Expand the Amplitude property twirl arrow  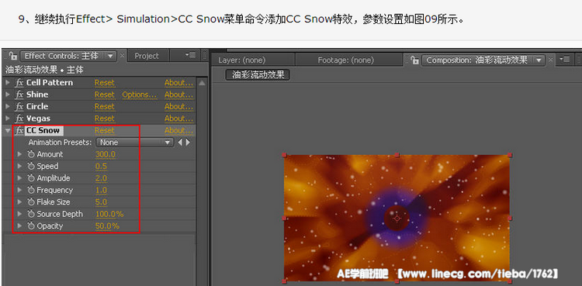tap(20, 178)
